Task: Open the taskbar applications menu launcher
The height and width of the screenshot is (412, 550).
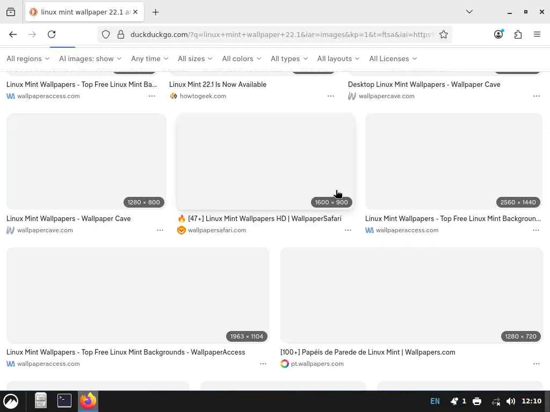Action: coord(11,401)
